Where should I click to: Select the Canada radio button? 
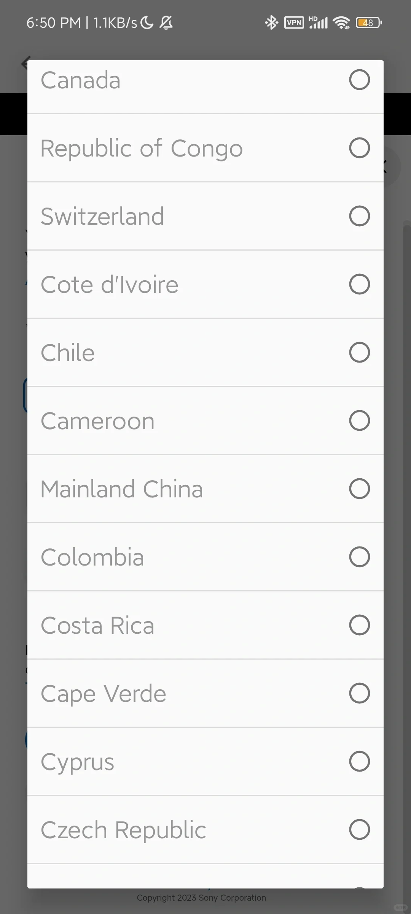(359, 80)
